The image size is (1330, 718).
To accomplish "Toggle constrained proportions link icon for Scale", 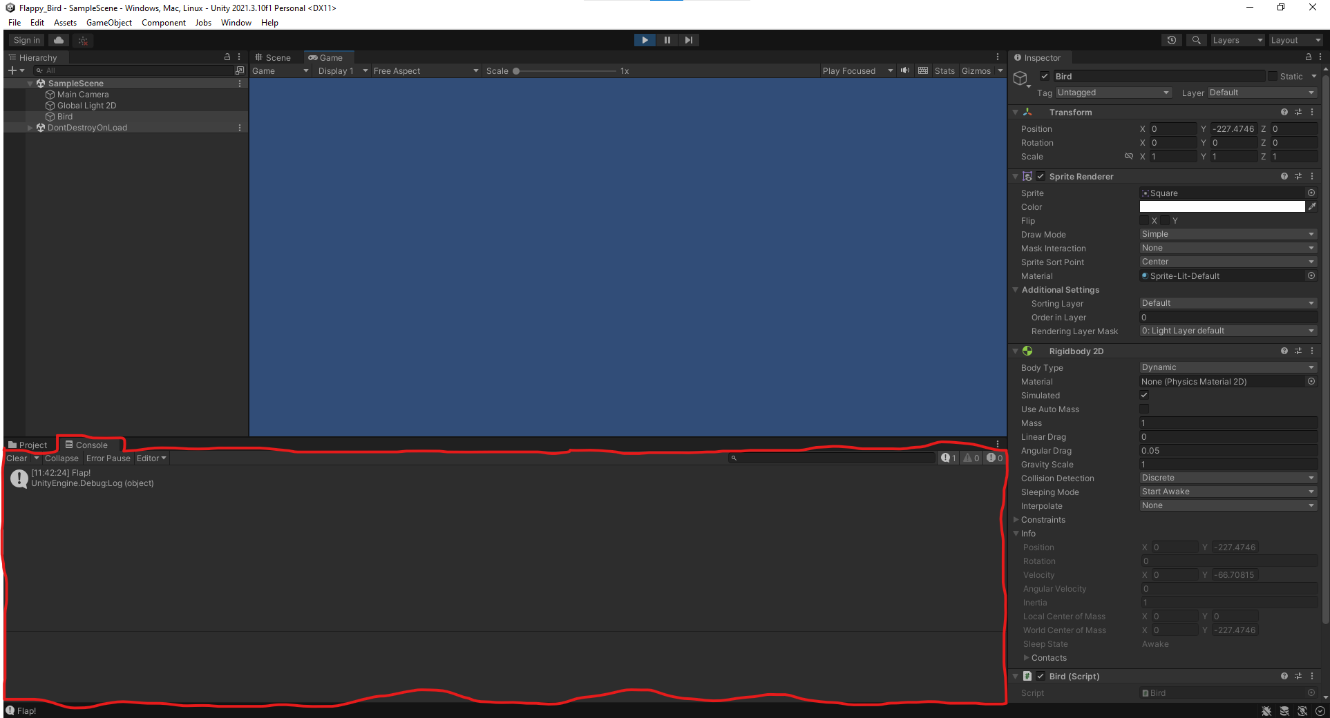I will coord(1129,156).
